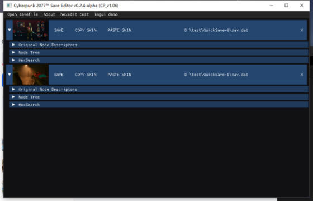Expand HexSearch under QuickSave-0
The height and width of the screenshot is (201, 313).
point(159,60)
